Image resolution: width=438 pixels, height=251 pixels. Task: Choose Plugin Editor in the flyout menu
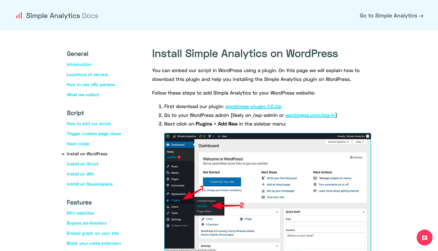204,211
